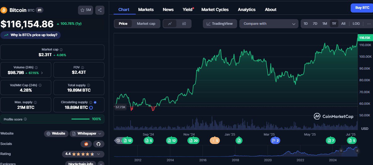Open the Reddit social icon

[86, 144]
